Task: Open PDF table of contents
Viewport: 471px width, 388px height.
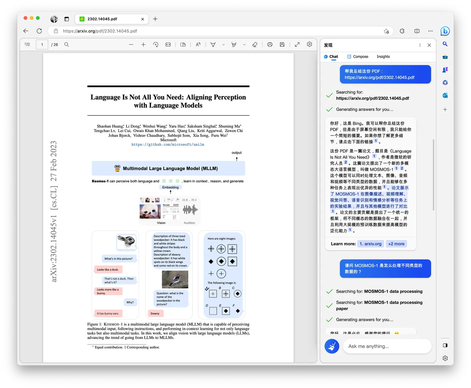Action: click(28, 44)
